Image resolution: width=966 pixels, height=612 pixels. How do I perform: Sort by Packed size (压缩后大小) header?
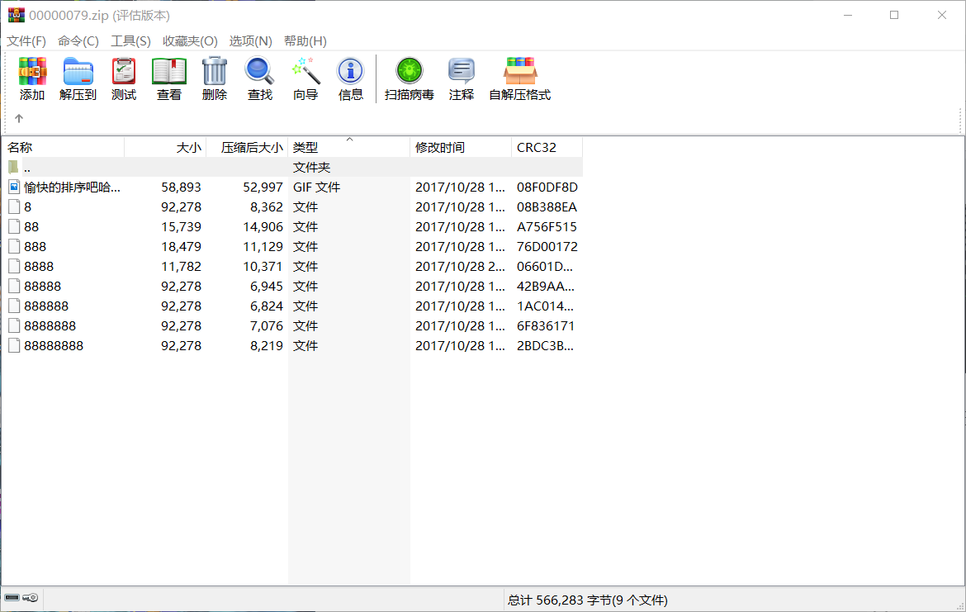point(247,147)
